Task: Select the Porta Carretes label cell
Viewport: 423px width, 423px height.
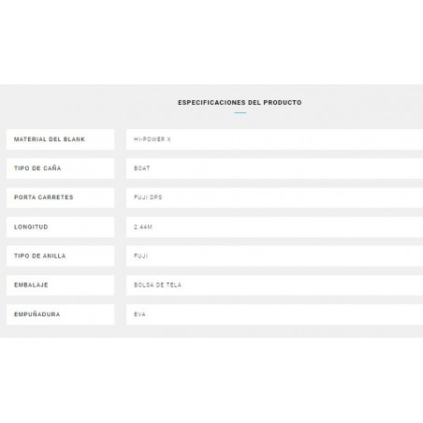Action: [60, 197]
